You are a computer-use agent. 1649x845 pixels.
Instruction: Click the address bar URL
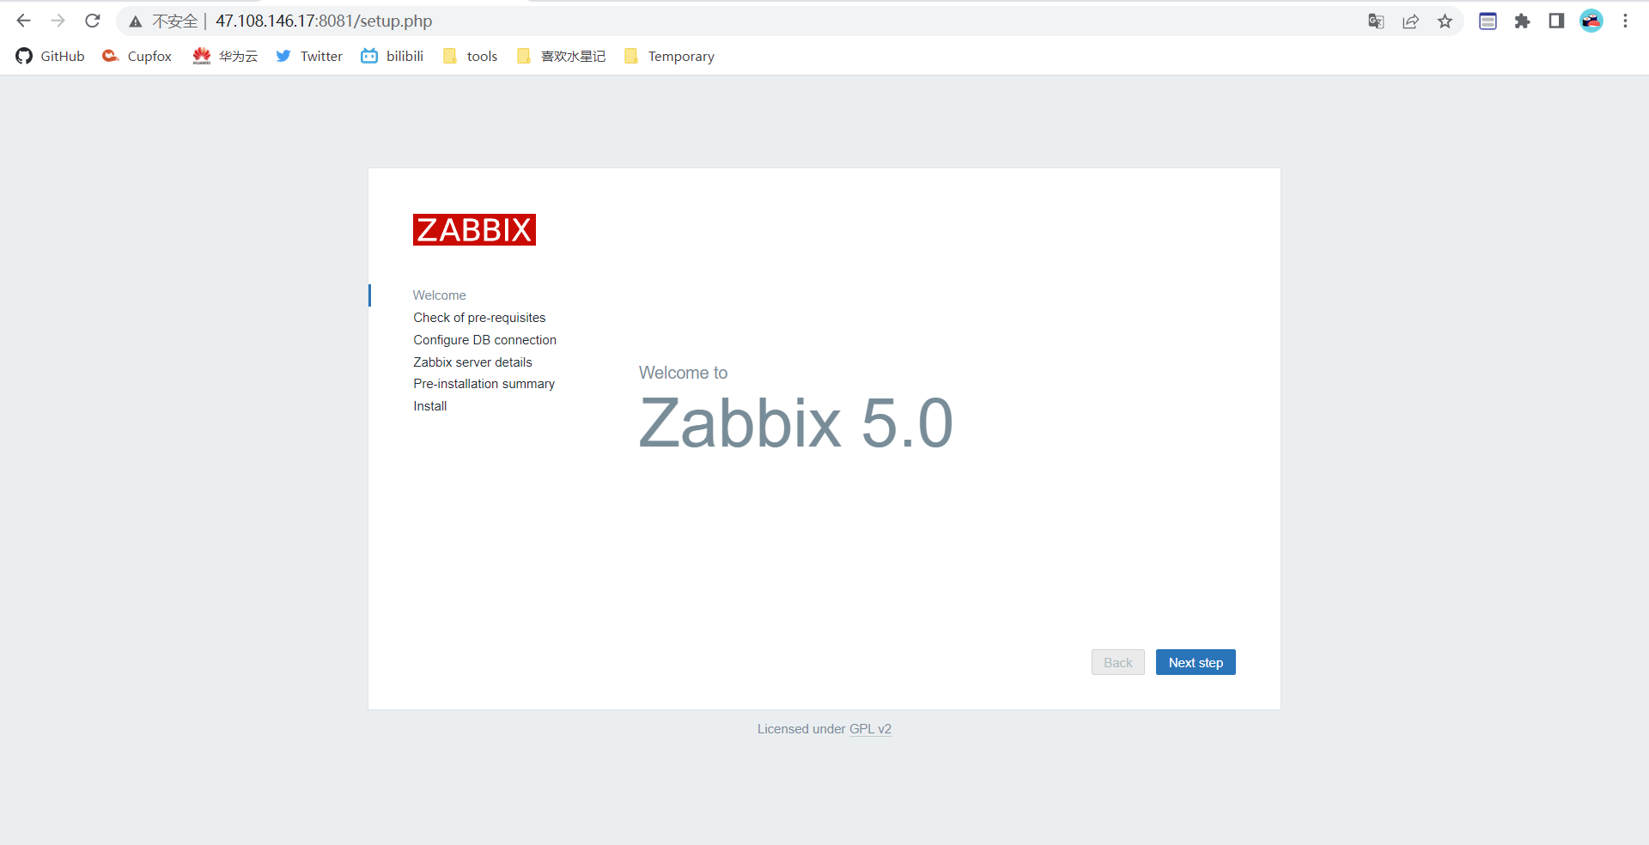pos(324,21)
